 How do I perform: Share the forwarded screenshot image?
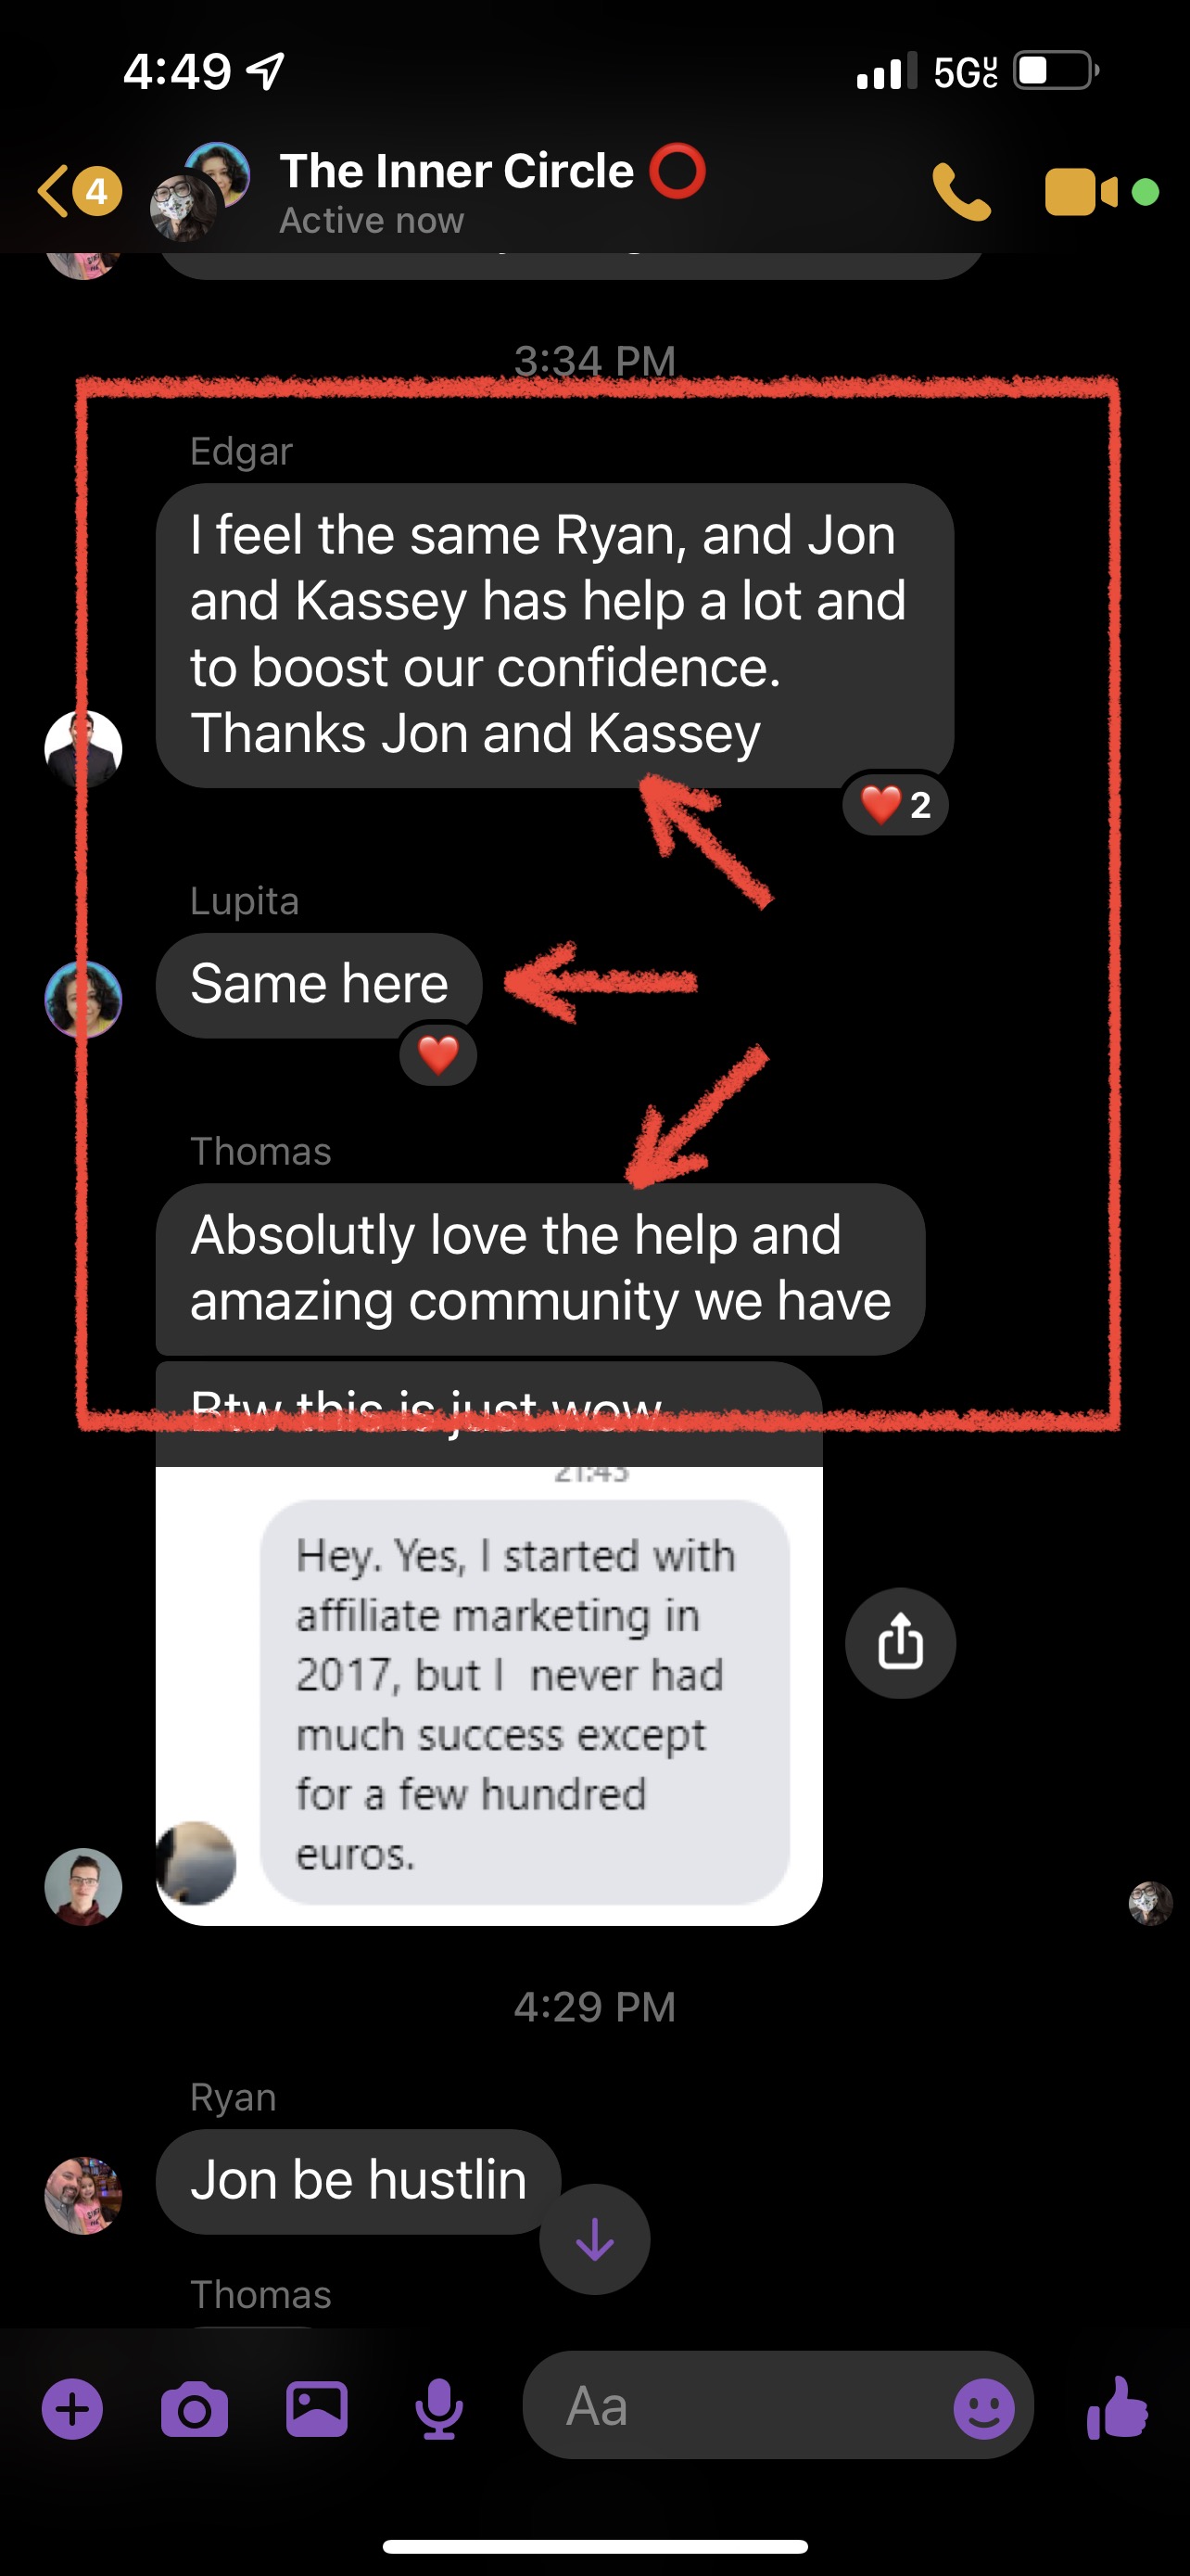point(900,1643)
